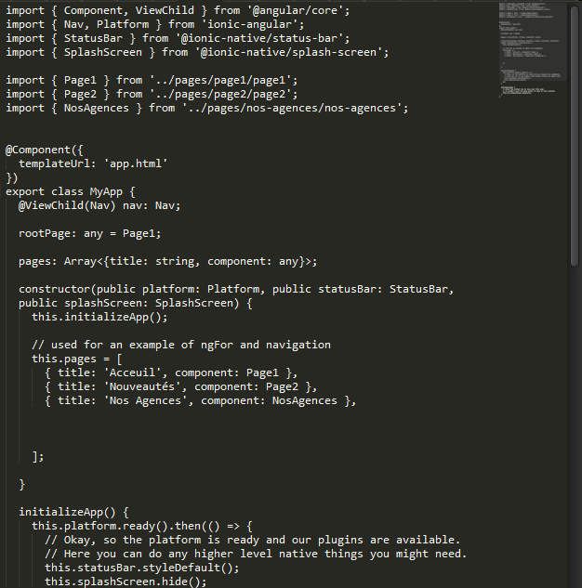
Task: Click the templateUrl: 'app.html' line
Action: [93, 163]
